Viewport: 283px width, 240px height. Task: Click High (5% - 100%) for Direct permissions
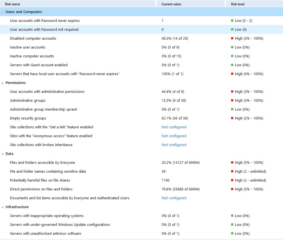pyautogui.click(x=247, y=189)
